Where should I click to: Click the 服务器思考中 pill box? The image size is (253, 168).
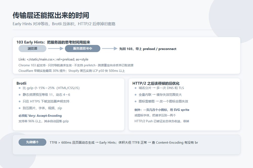point(83,48)
